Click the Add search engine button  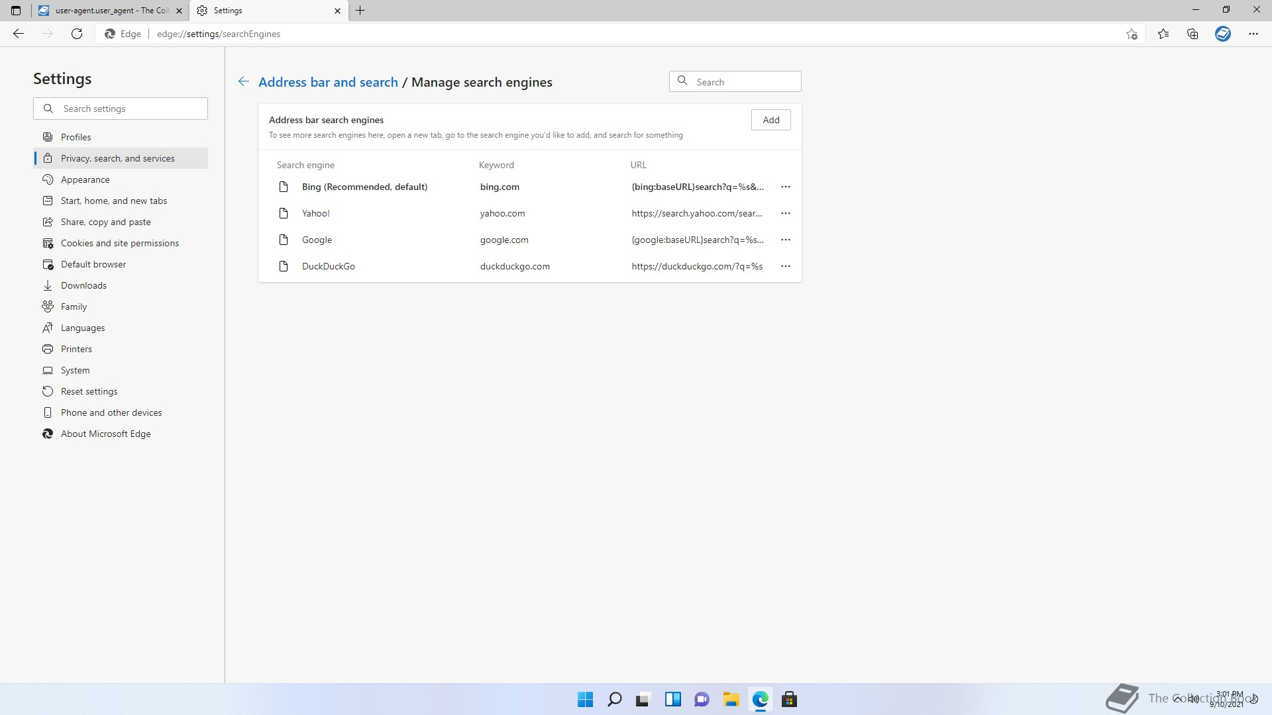[x=770, y=120]
